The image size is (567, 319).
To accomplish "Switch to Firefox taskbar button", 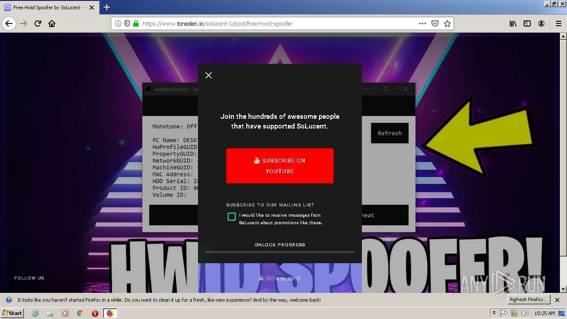I will pyautogui.click(x=110, y=313).
